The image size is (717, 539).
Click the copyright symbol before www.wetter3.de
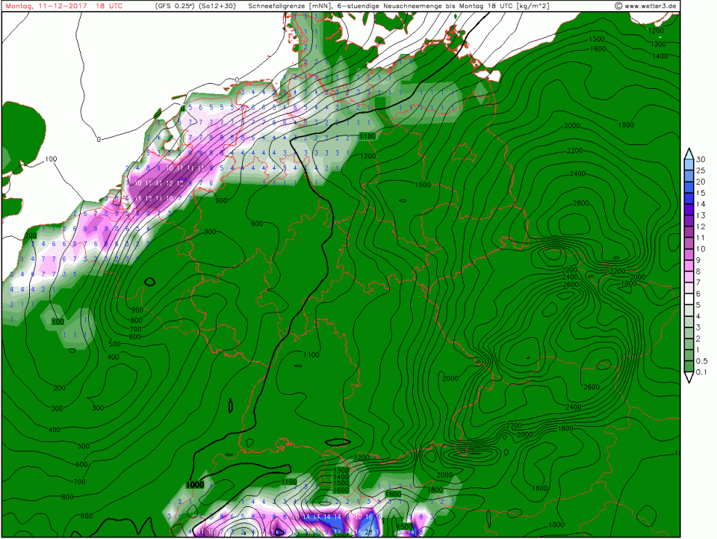(618, 6)
